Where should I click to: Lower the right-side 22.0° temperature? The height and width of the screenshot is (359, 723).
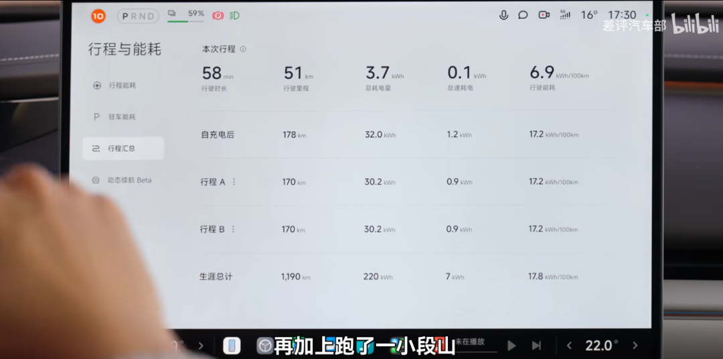pos(569,346)
